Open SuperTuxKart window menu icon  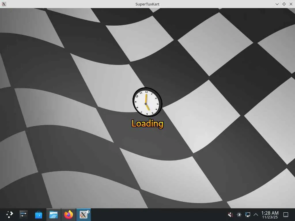coord(4,4)
